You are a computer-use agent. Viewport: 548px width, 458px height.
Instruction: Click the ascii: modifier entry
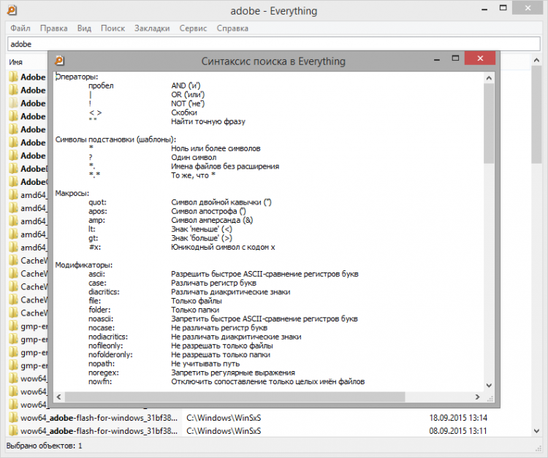(96, 274)
